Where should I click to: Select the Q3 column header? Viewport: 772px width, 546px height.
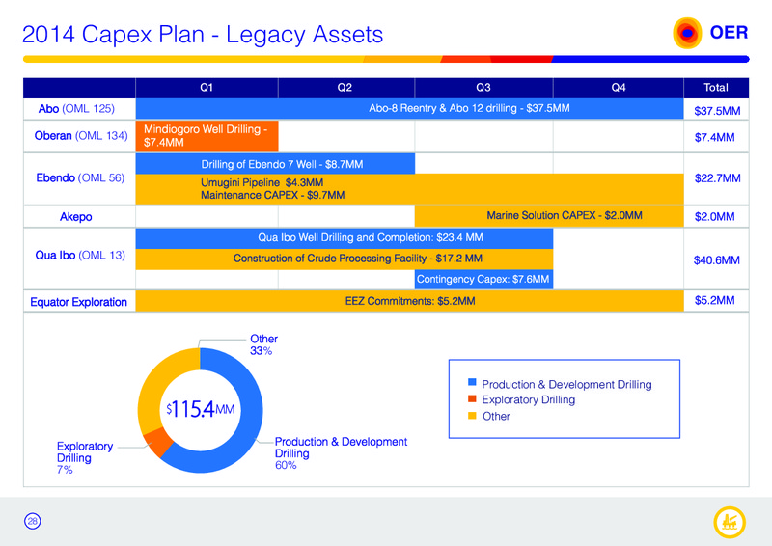484,88
